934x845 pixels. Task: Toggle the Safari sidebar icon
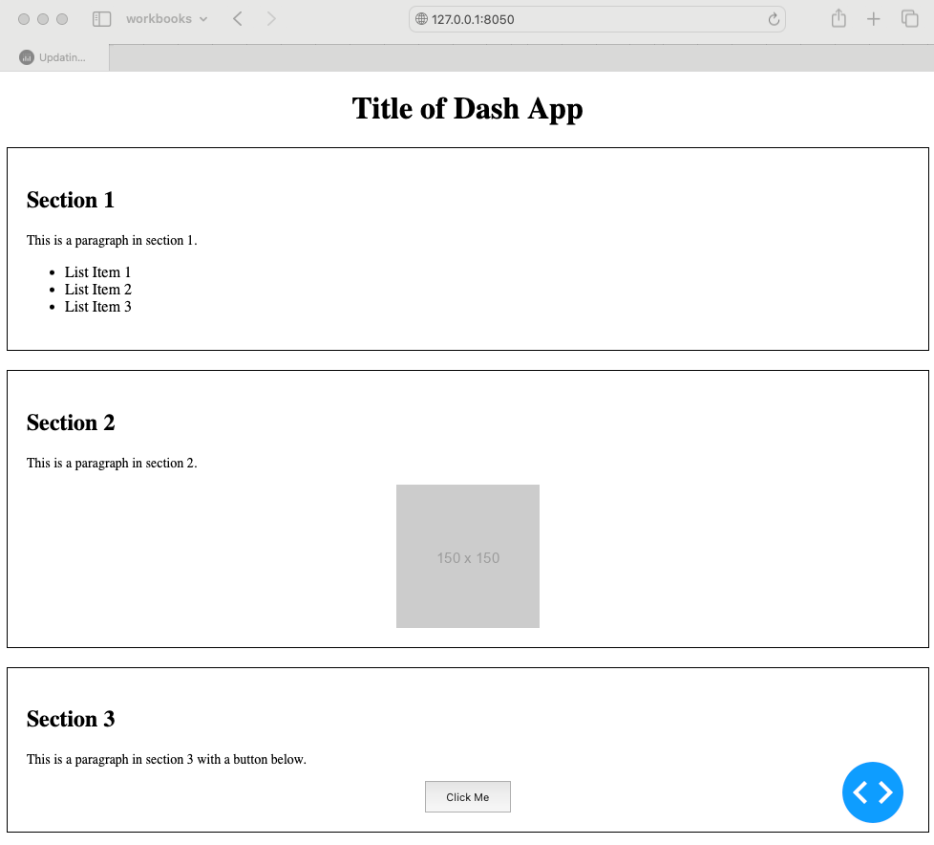pyautogui.click(x=101, y=19)
